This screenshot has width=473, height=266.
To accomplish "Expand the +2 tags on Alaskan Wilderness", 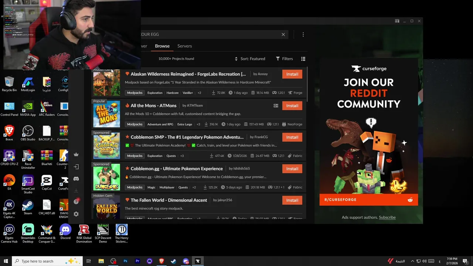I will pos(199,93).
